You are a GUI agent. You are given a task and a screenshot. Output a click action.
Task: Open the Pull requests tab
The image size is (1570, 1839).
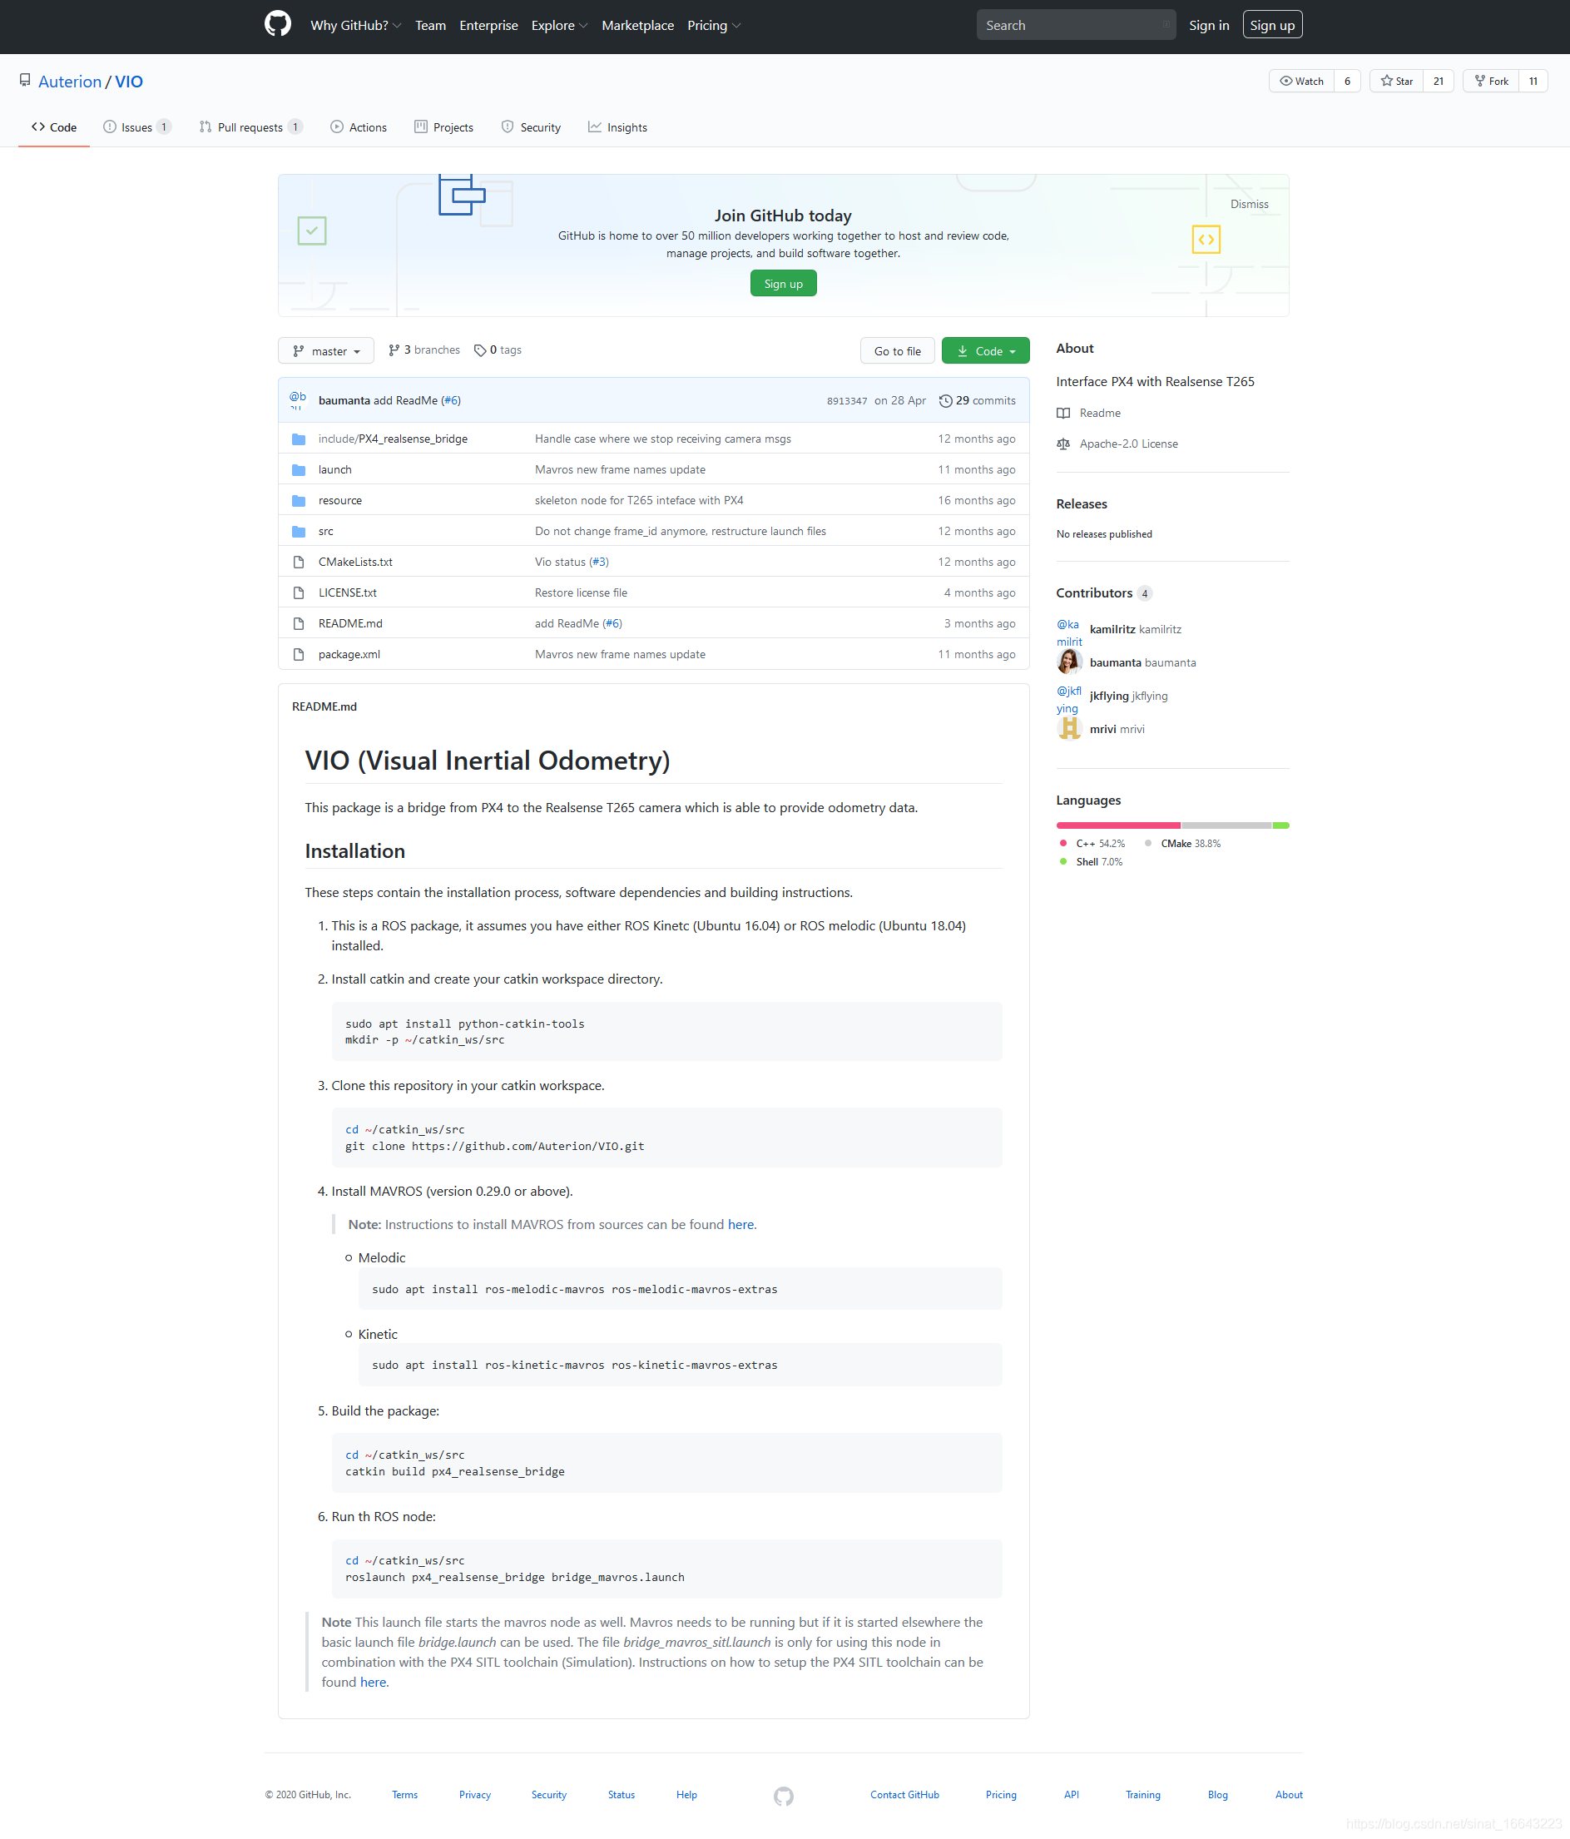click(250, 127)
